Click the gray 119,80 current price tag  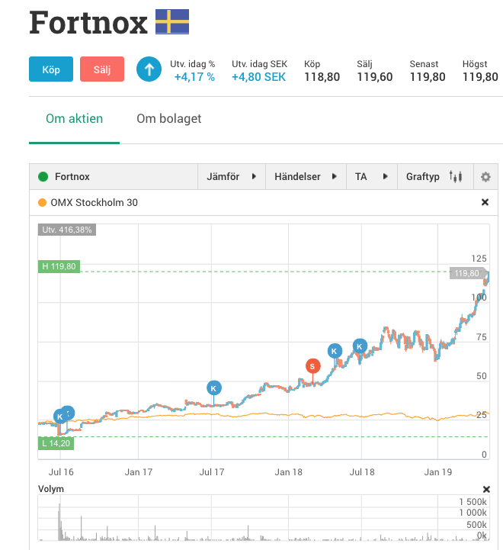pos(468,273)
